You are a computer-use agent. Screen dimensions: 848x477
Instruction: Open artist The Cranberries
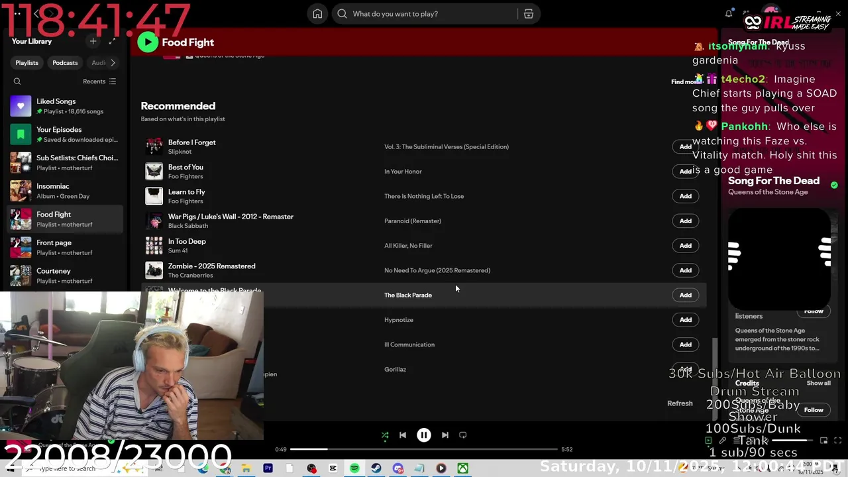(x=191, y=276)
